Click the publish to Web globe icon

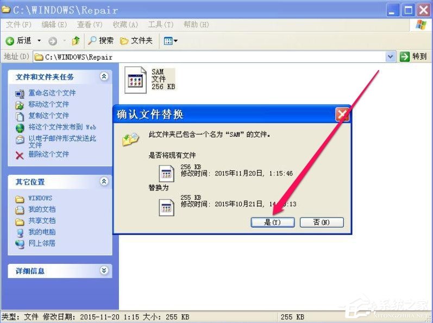[20, 128]
